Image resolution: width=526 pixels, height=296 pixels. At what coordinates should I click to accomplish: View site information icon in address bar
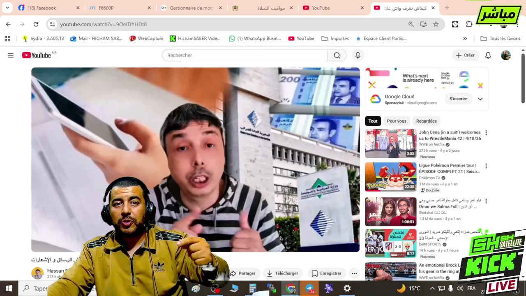click(52, 24)
